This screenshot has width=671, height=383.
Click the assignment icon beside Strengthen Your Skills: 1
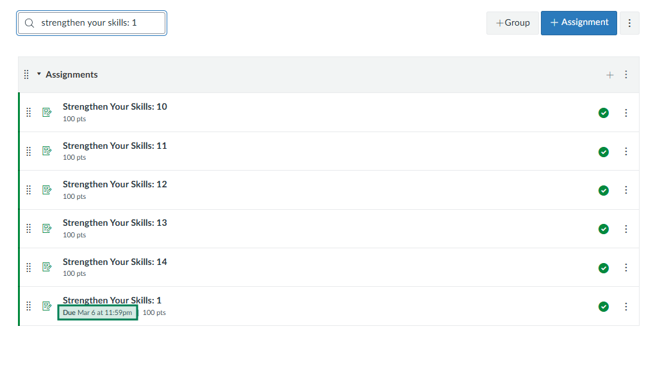(x=47, y=306)
